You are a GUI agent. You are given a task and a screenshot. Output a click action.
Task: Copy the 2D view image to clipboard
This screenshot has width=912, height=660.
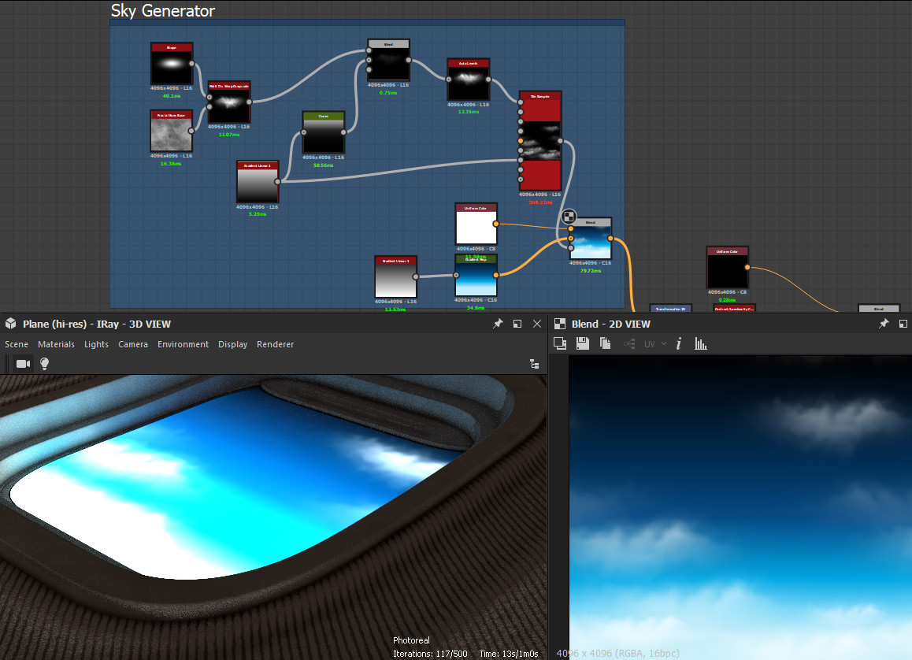click(x=605, y=343)
